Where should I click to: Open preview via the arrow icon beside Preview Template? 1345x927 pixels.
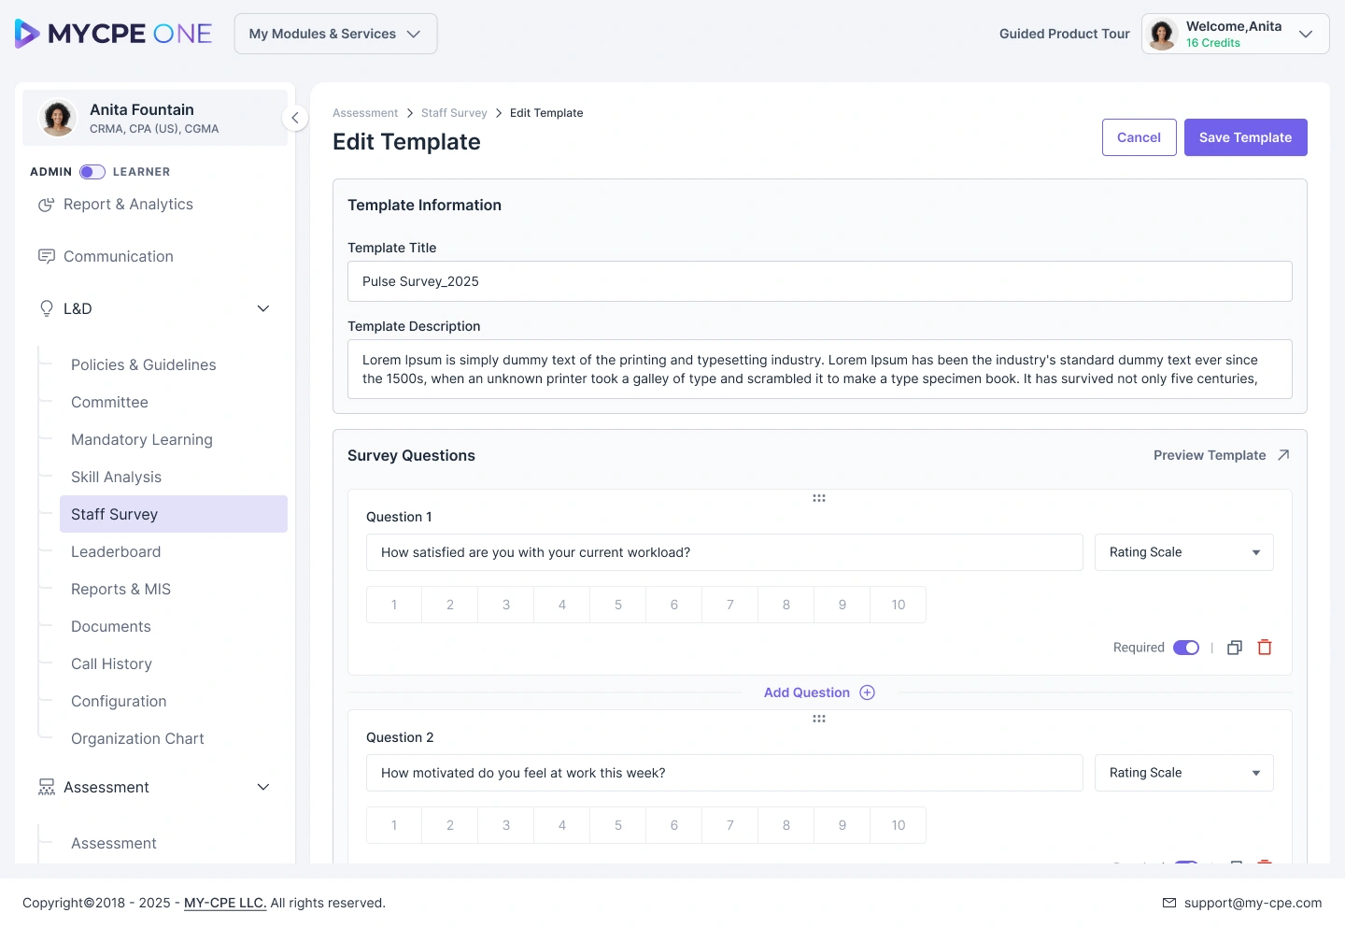point(1283,455)
